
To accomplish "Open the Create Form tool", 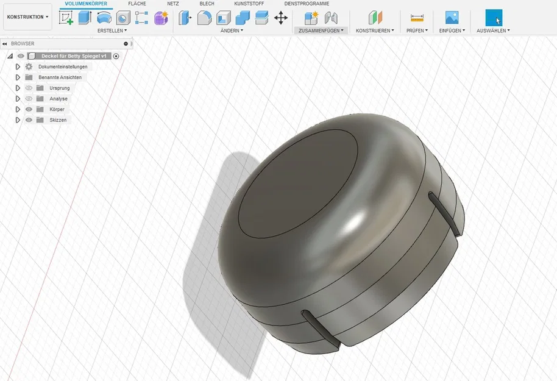I will (161, 18).
